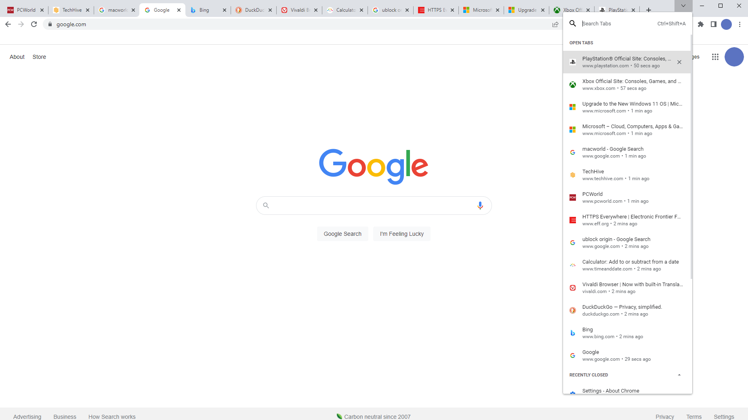Image resolution: width=748 pixels, height=420 pixels.
Task: Toggle the tab search dropdown button
Action: (x=683, y=6)
